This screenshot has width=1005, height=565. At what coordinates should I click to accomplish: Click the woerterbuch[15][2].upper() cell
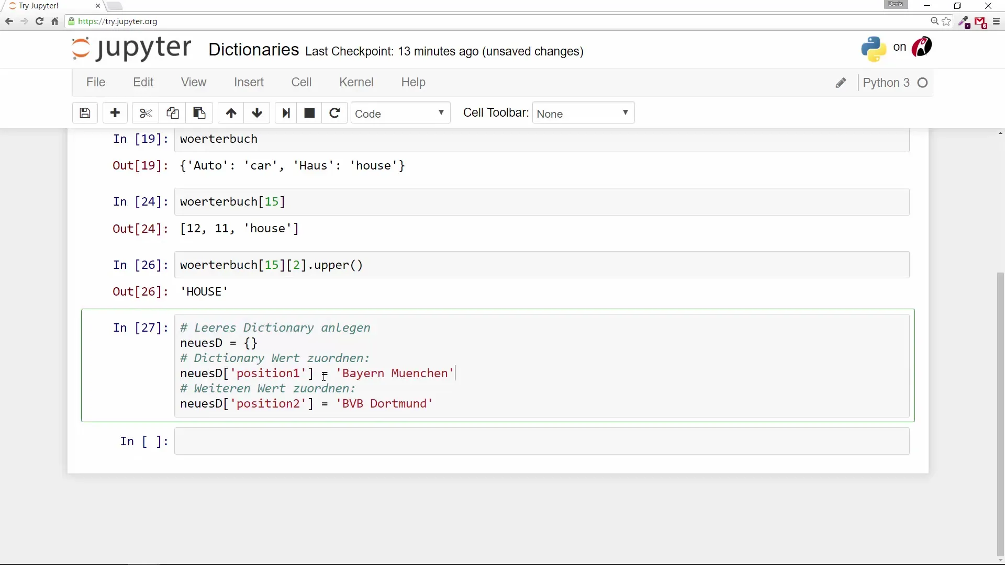tap(542, 265)
